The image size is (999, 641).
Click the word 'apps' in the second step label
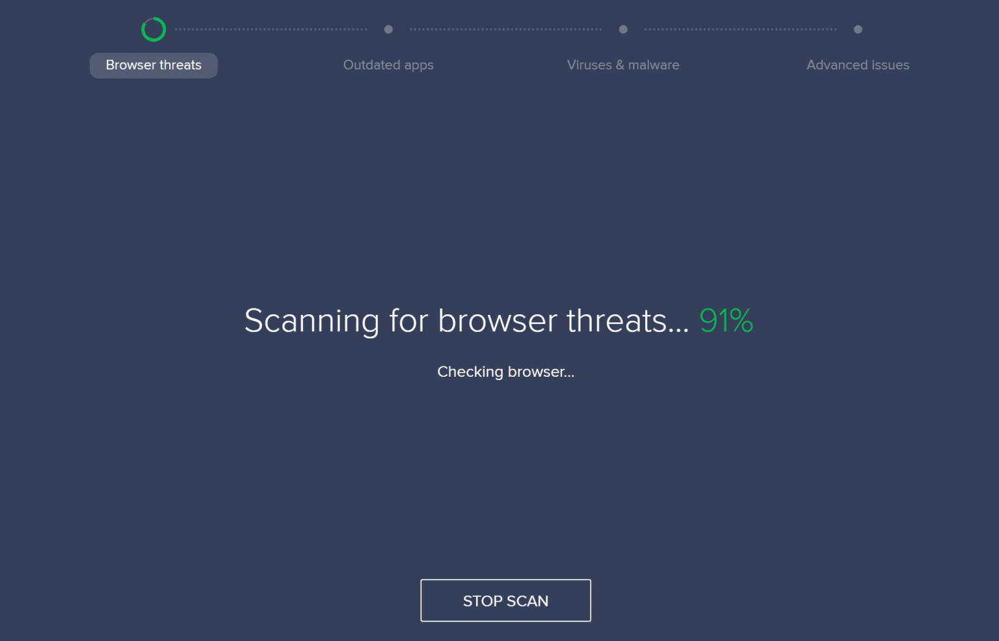pyautogui.click(x=419, y=66)
